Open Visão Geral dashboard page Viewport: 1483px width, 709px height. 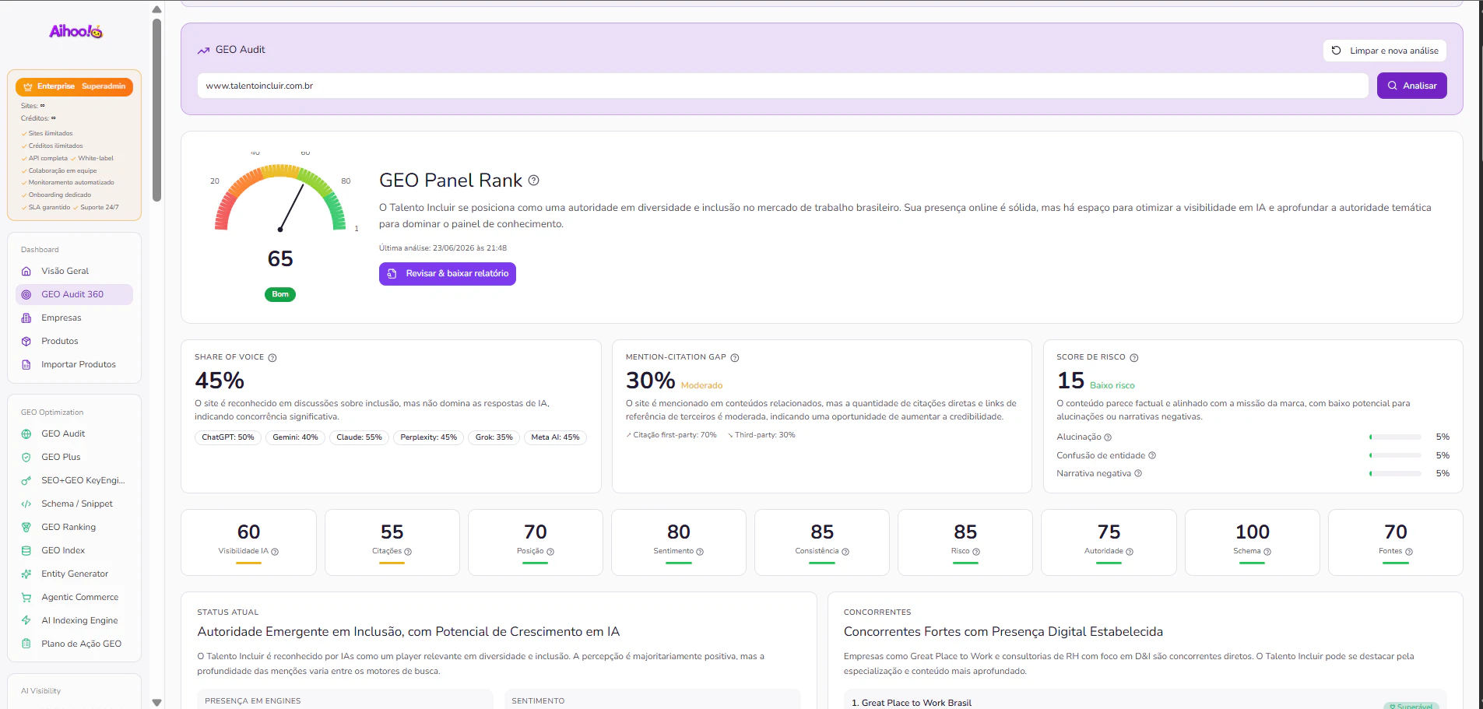point(74,271)
